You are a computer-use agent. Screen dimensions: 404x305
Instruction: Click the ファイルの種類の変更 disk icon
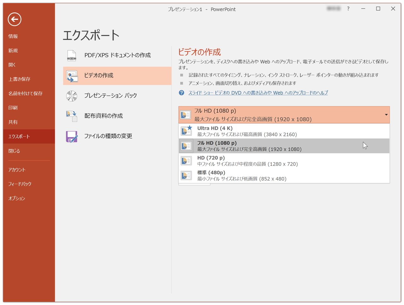(72, 136)
